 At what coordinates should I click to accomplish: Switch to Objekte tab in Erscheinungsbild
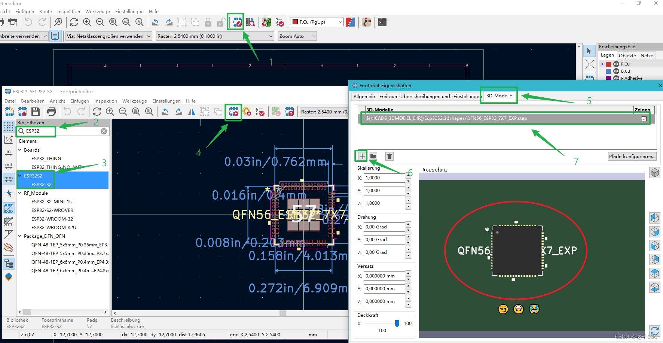(x=627, y=55)
